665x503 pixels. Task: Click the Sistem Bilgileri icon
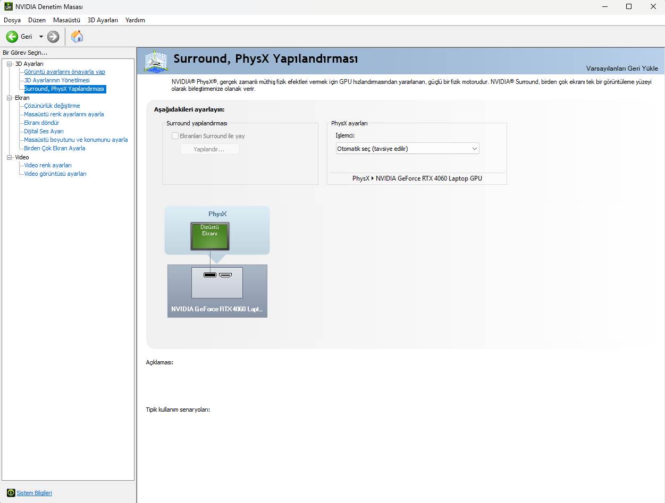[x=11, y=493]
